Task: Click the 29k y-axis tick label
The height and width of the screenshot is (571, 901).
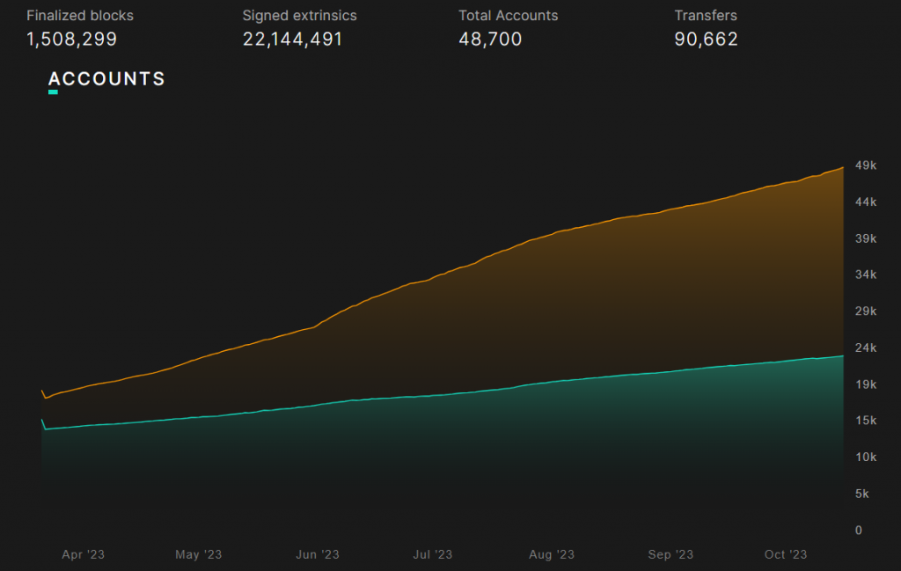Action: click(866, 311)
